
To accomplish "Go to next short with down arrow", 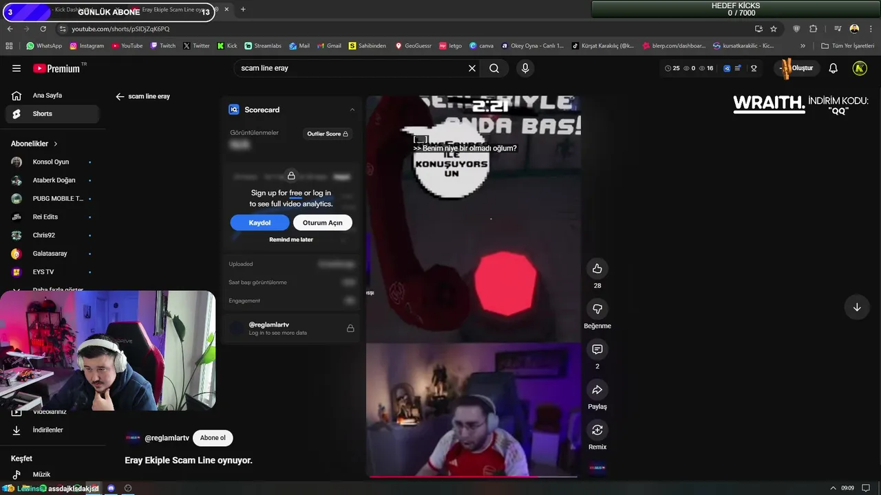I will point(857,307).
